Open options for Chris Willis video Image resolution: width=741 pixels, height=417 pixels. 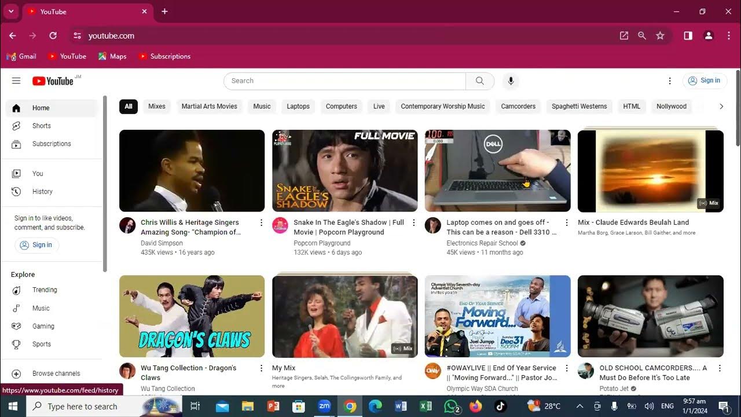[x=261, y=222]
